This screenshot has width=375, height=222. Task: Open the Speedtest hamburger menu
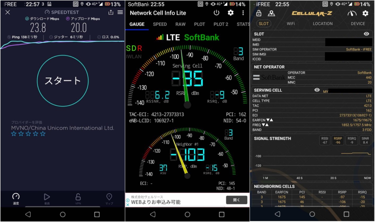pos(120,12)
